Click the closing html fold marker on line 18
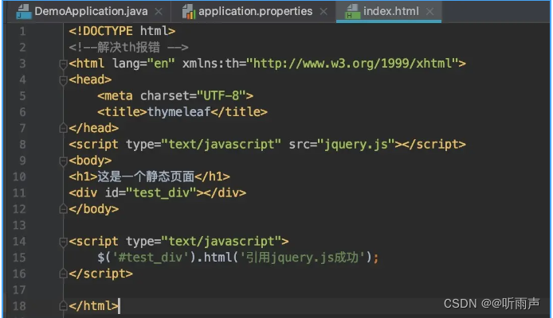The image size is (553, 318). coord(63,306)
